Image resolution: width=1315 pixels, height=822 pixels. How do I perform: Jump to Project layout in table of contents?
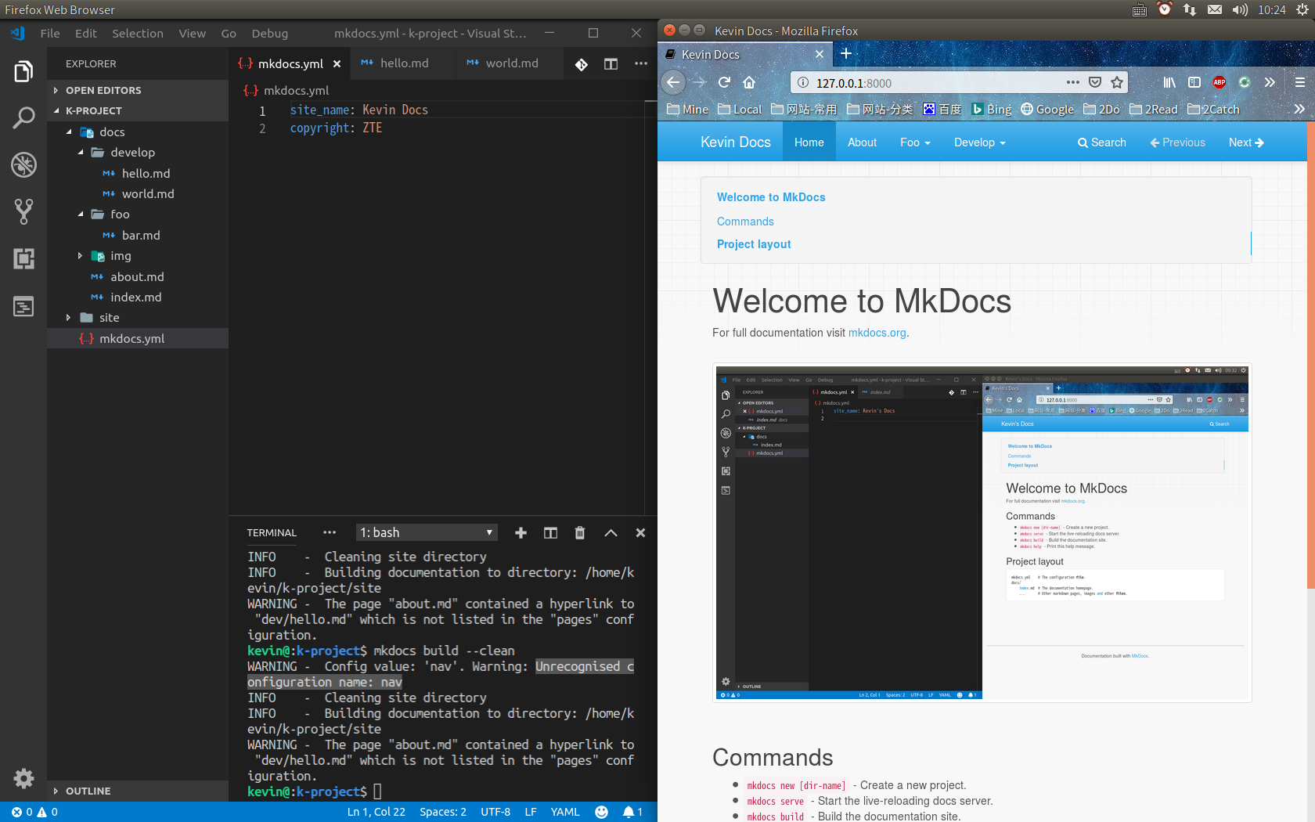click(754, 244)
